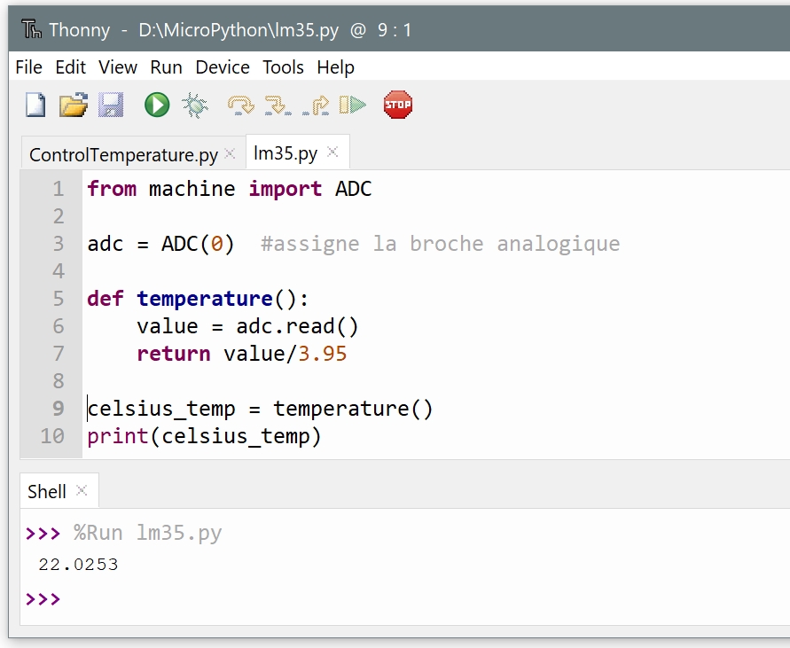Close the ControlTemperature.py tab
790x648 pixels.
click(230, 153)
